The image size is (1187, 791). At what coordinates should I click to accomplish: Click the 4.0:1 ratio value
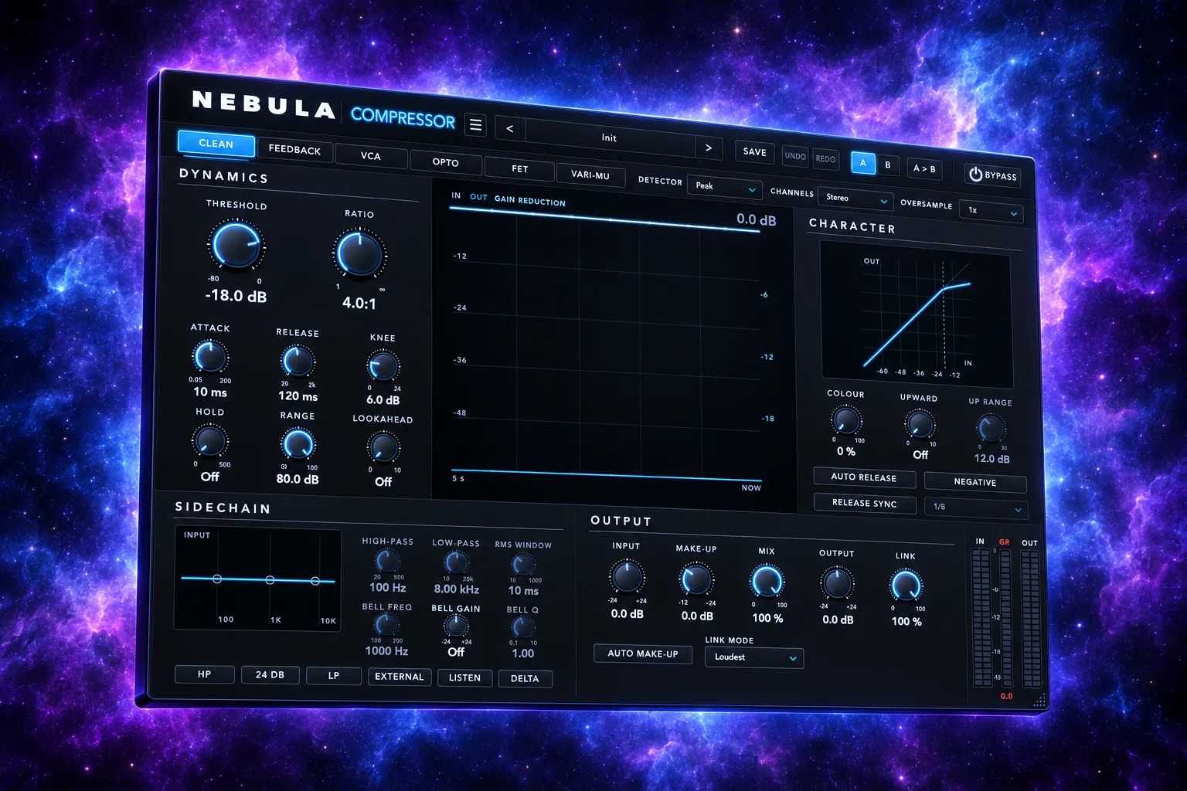pos(359,304)
